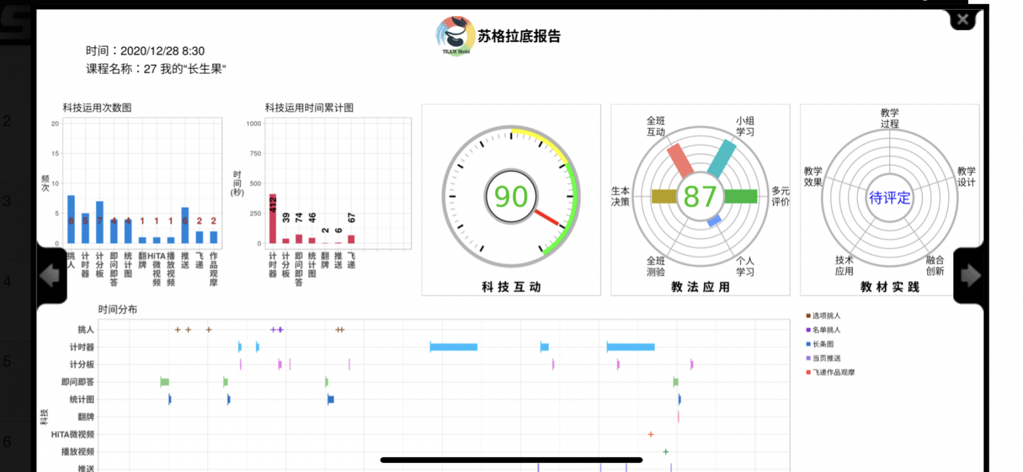Click the 87 score in 教法应用 chart
The width and height of the screenshot is (1023, 472).
[699, 197]
